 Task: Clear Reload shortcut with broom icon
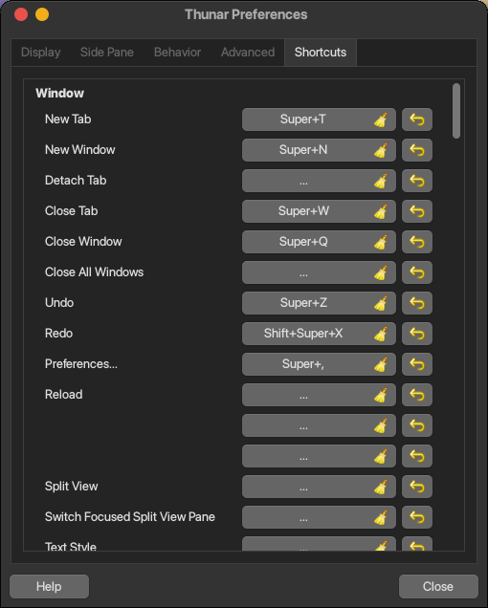click(x=381, y=395)
